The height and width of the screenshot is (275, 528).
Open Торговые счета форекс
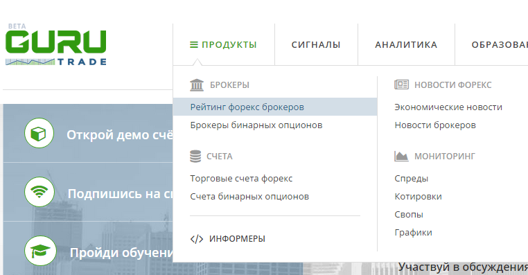[x=241, y=179]
